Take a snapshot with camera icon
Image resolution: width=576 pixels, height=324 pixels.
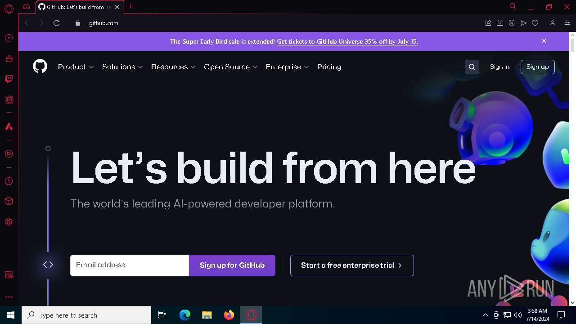(500, 23)
